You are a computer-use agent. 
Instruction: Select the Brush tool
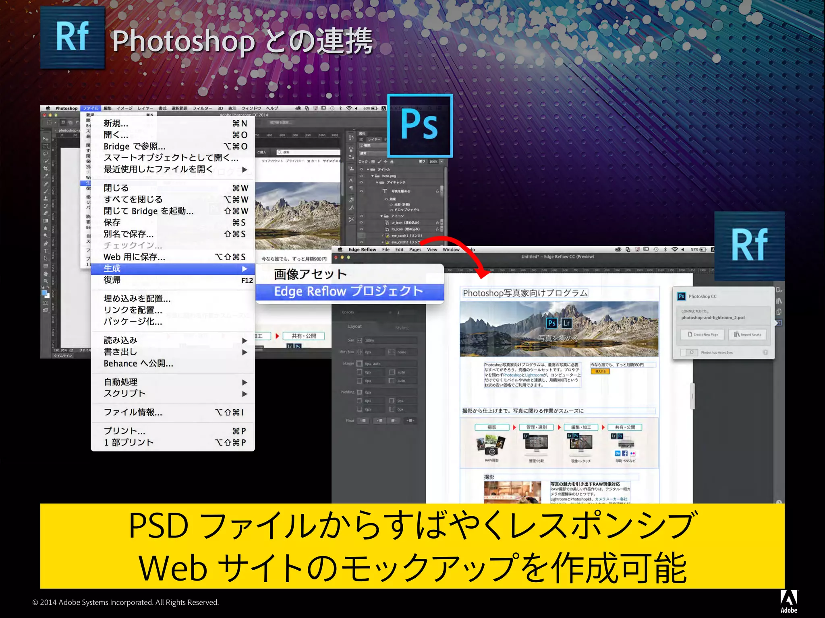tap(46, 191)
